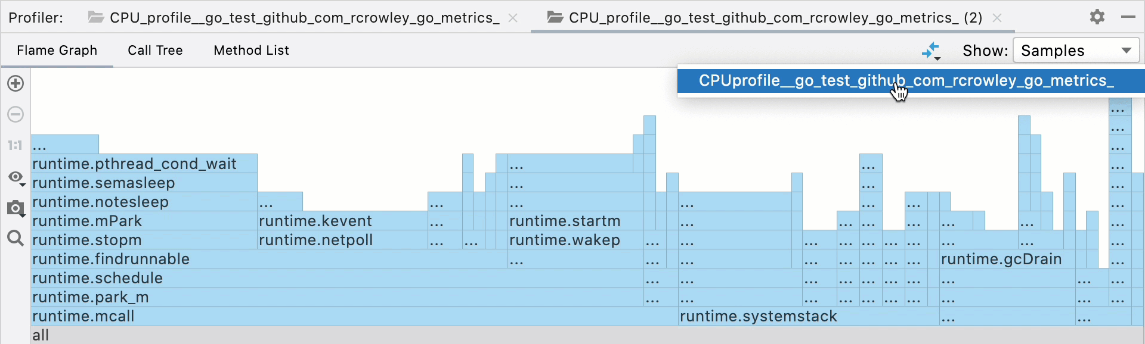Open the profiler settings gear
Image resolution: width=1145 pixels, height=344 pixels.
click(1097, 17)
